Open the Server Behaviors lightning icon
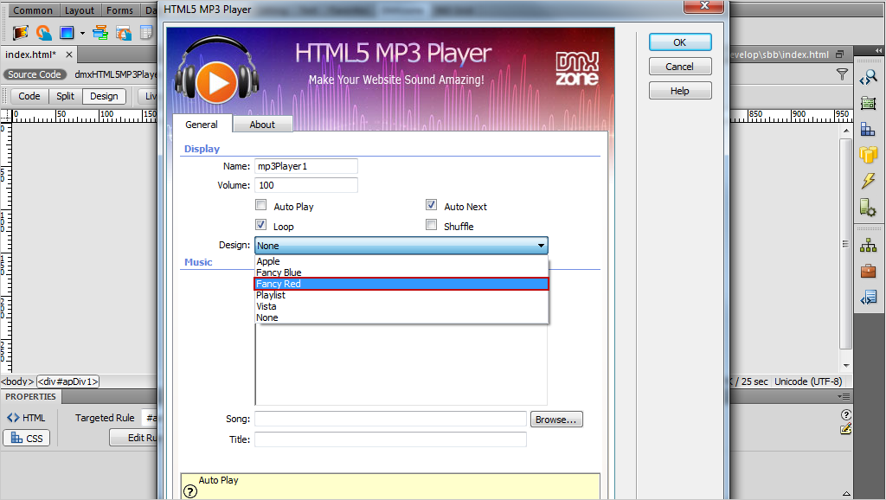 pos(868,181)
